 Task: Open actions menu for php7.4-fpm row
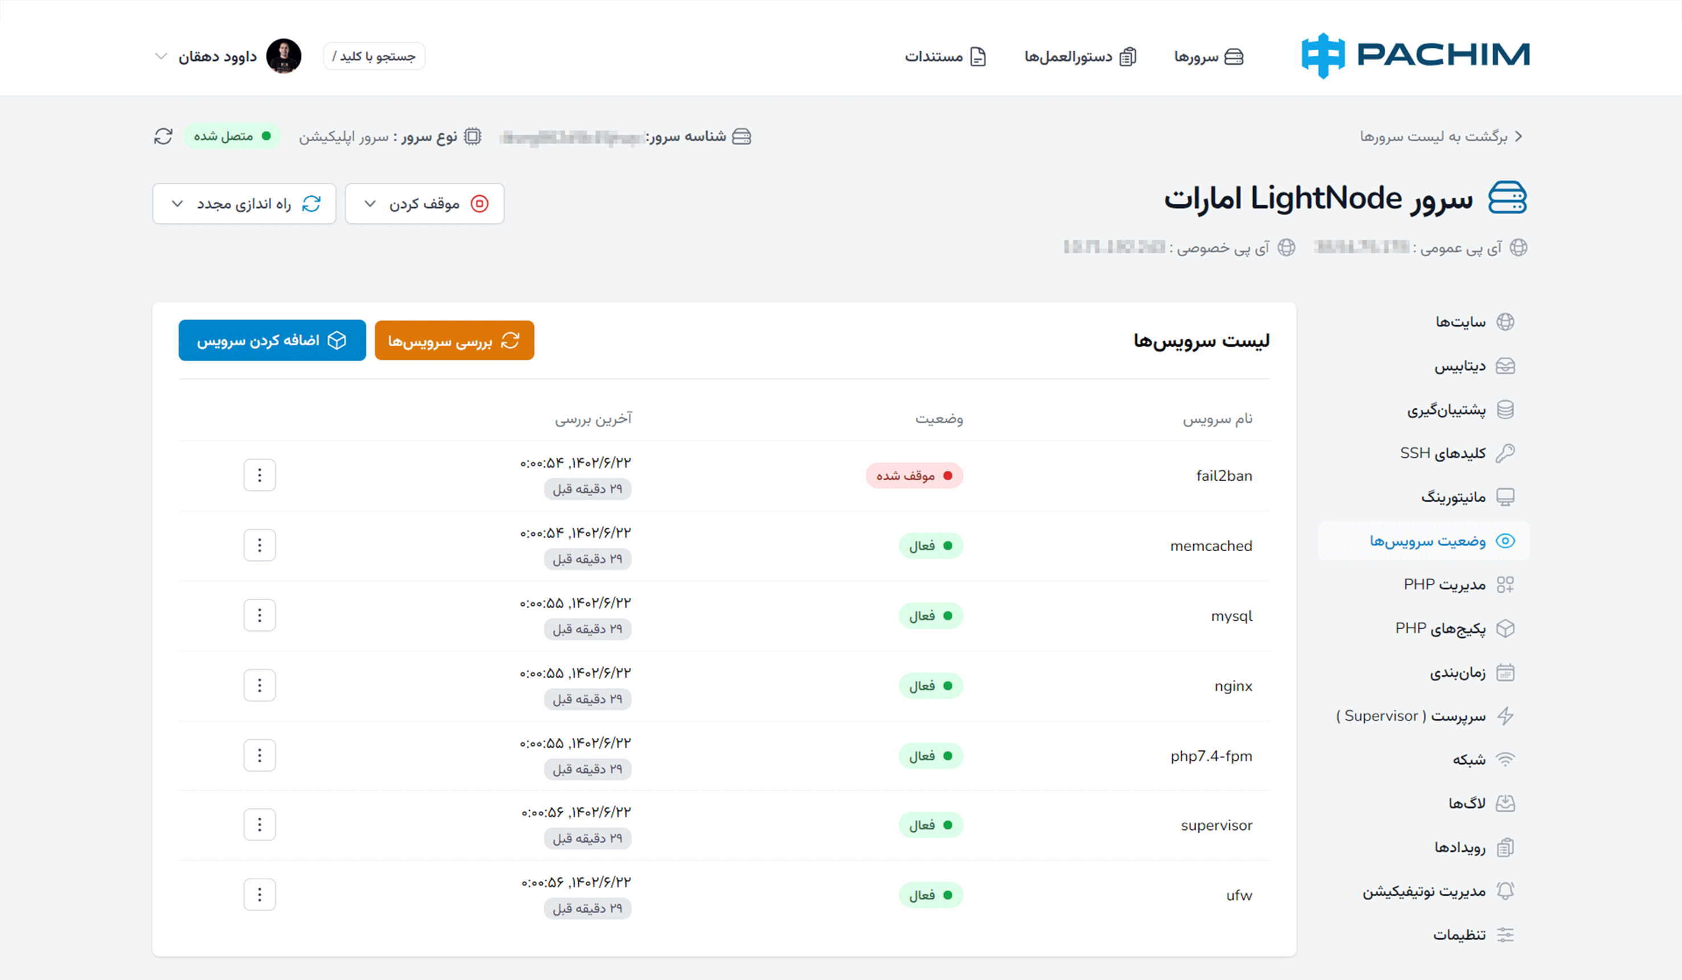pyautogui.click(x=260, y=755)
